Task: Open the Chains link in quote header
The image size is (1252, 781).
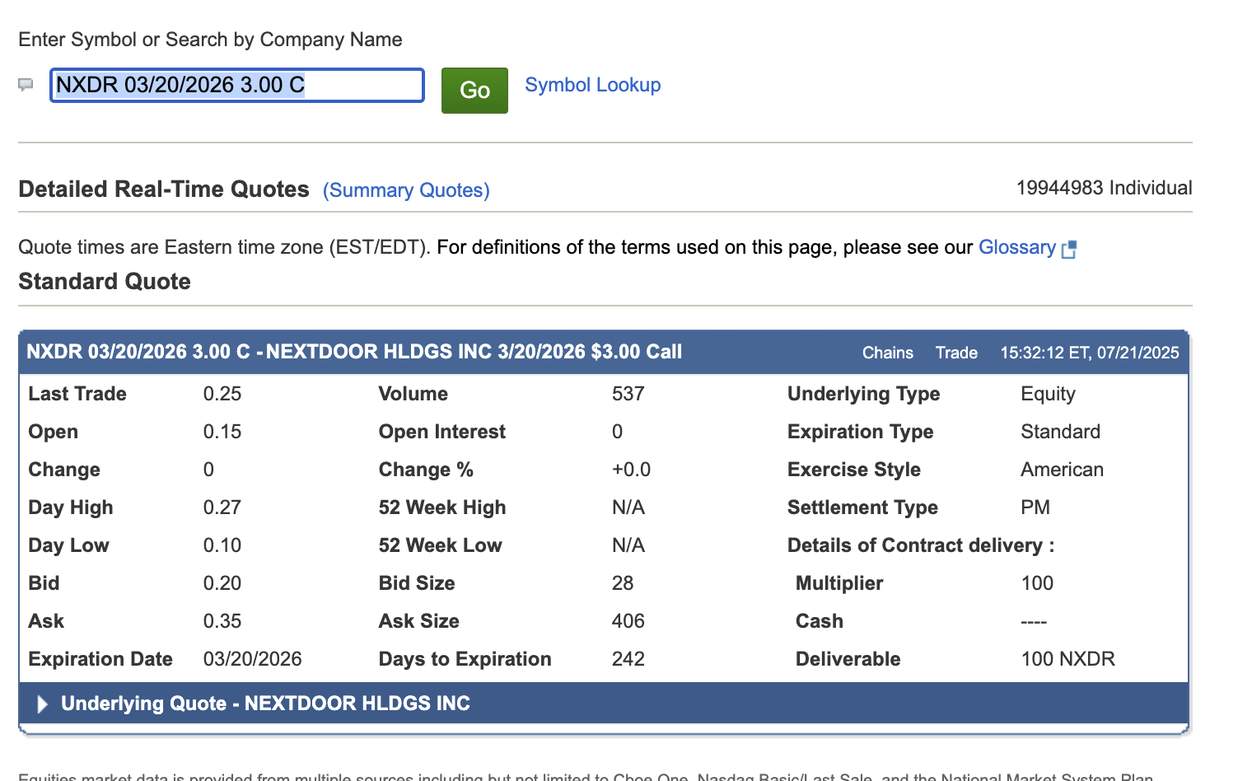Action: point(888,353)
